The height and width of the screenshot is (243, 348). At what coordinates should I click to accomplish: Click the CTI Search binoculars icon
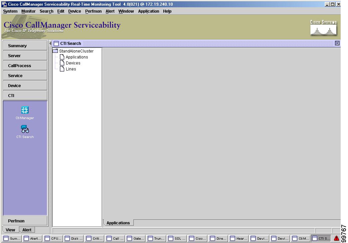pyautogui.click(x=25, y=129)
